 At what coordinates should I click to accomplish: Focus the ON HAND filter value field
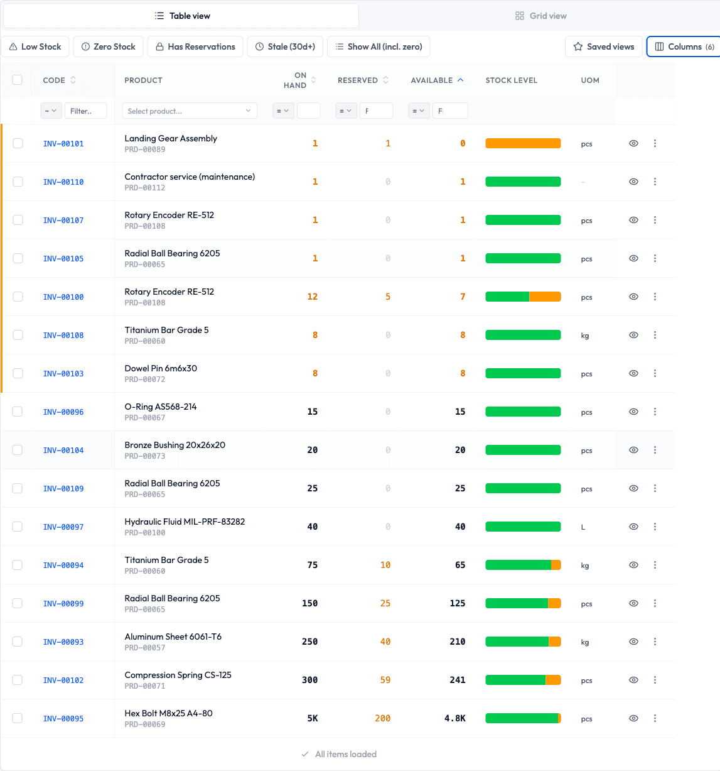click(x=308, y=111)
